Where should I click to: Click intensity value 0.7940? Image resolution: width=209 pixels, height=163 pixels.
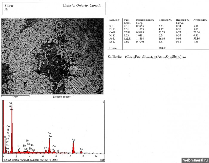140,42
